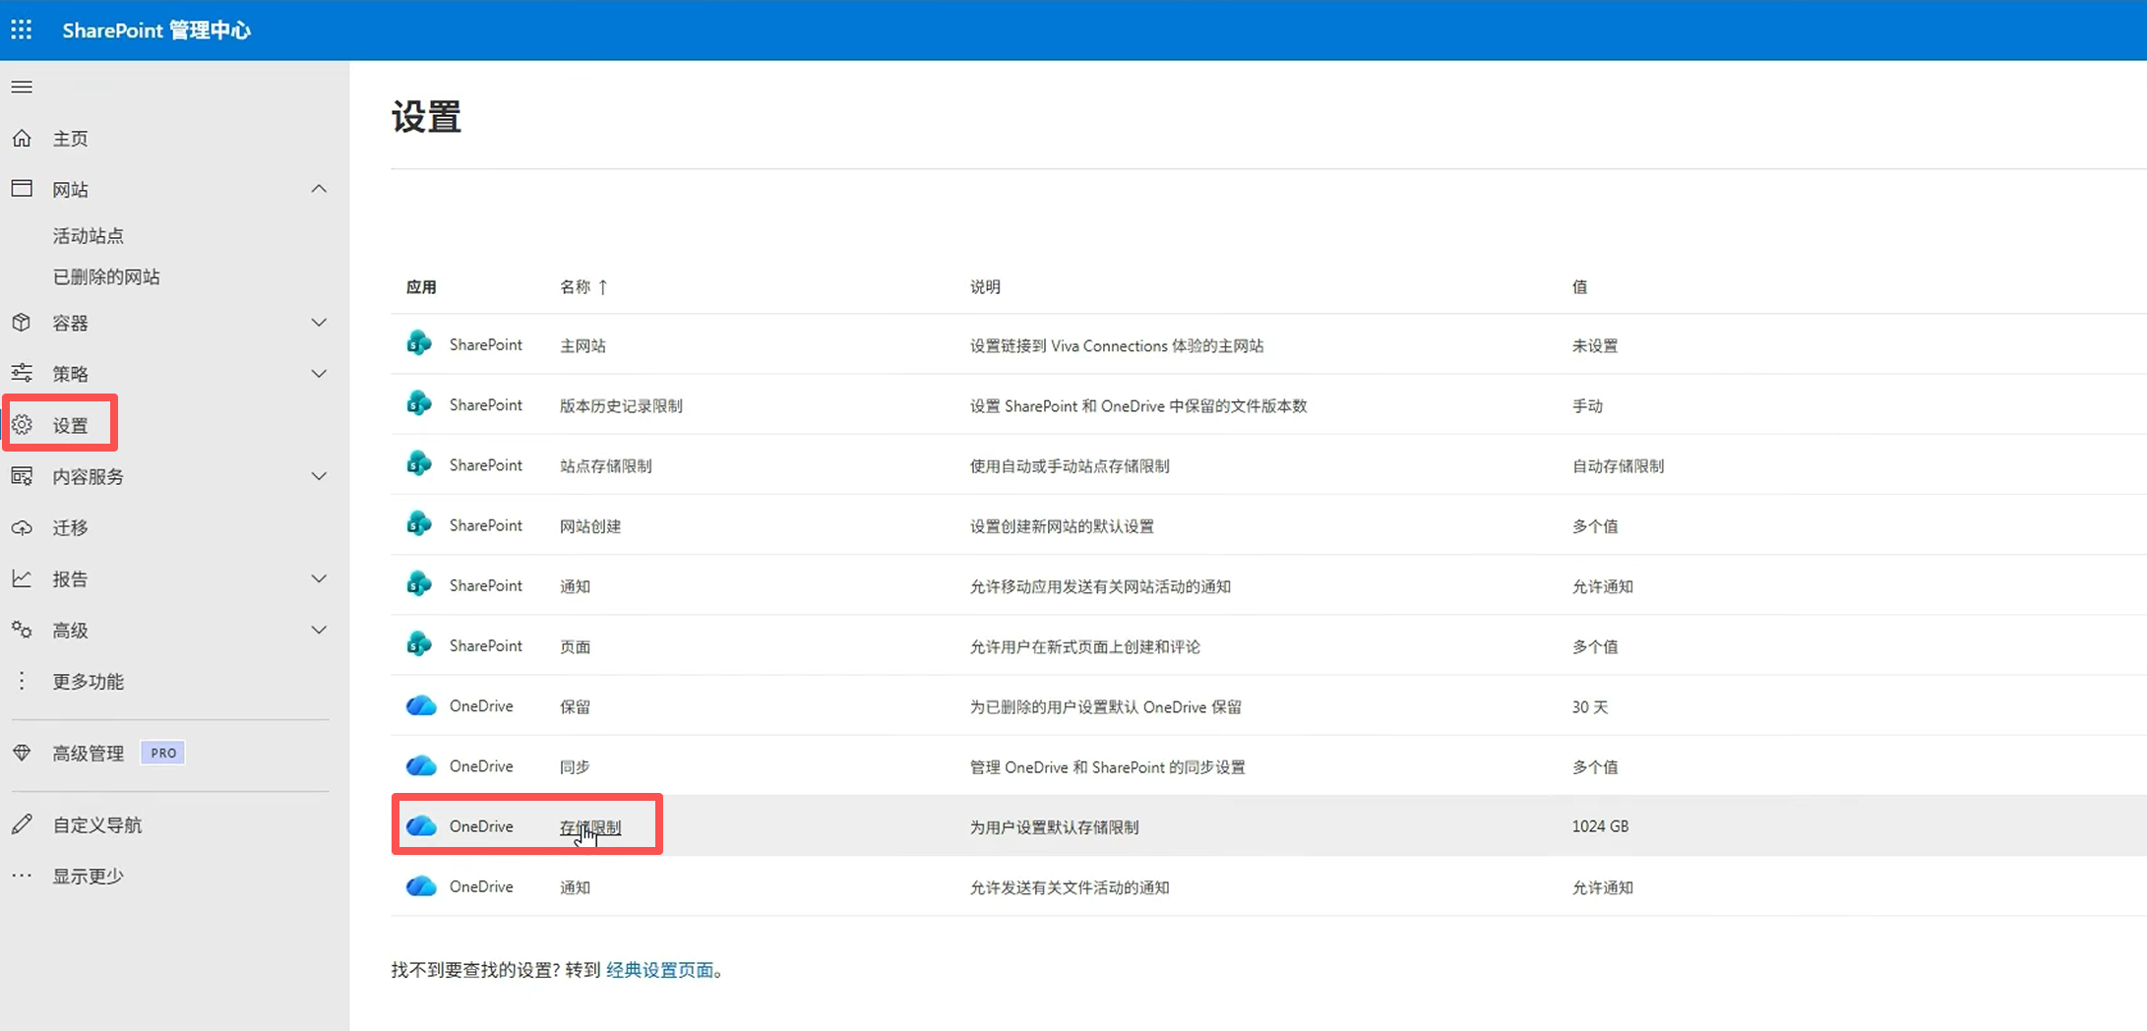This screenshot has width=2147, height=1031.
Task: Expand the 容器 section chevron
Action: point(319,322)
